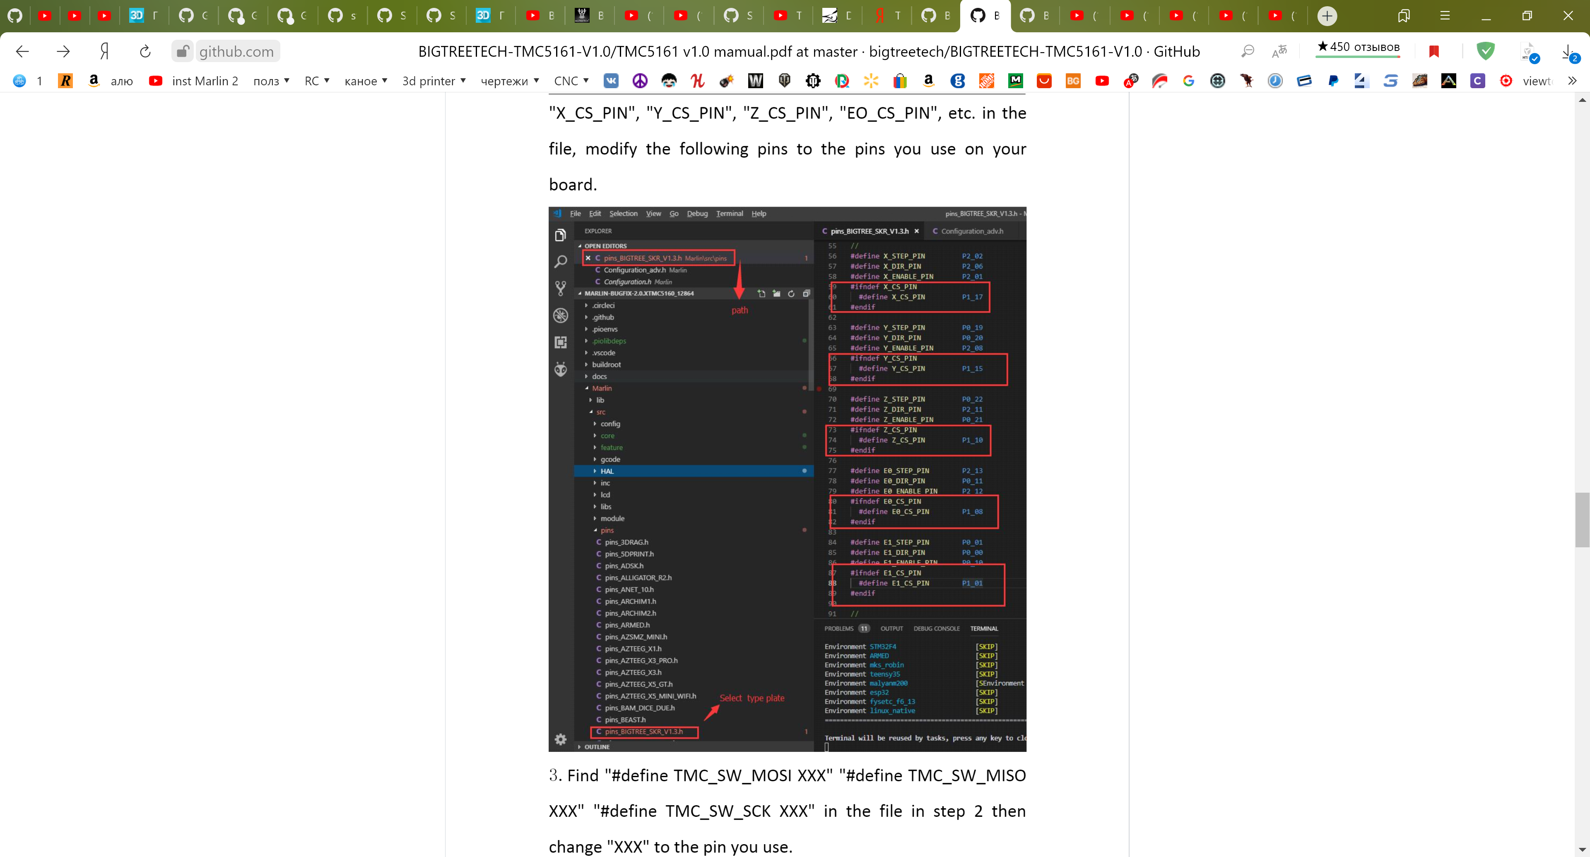The image size is (1590, 857).
Task: Open a new tab with plus button
Action: [1327, 16]
